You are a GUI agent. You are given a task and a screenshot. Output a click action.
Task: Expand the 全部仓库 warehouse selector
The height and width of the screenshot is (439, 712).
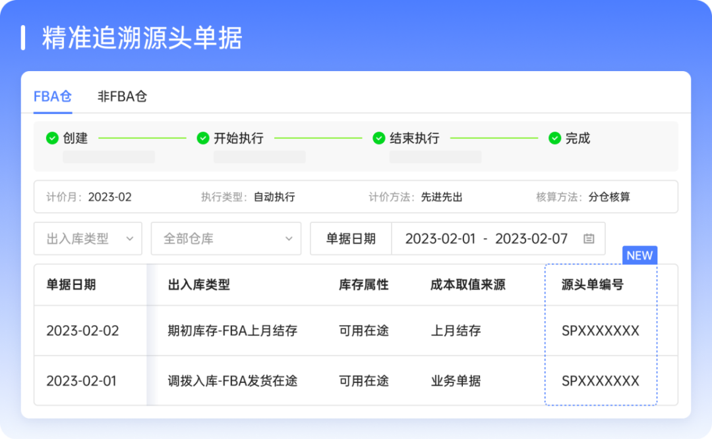coord(224,238)
